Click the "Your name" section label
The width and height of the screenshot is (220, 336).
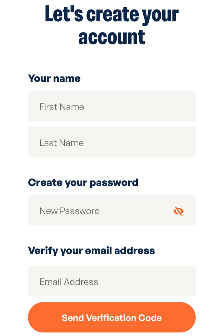coord(54,78)
